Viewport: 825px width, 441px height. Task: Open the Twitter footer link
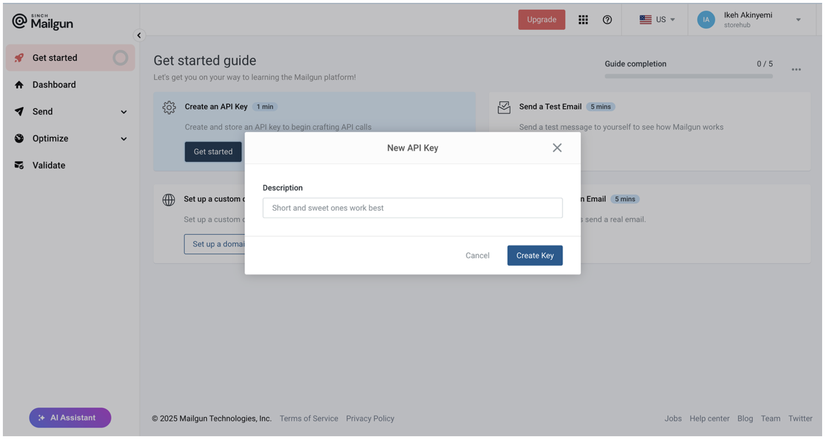800,419
